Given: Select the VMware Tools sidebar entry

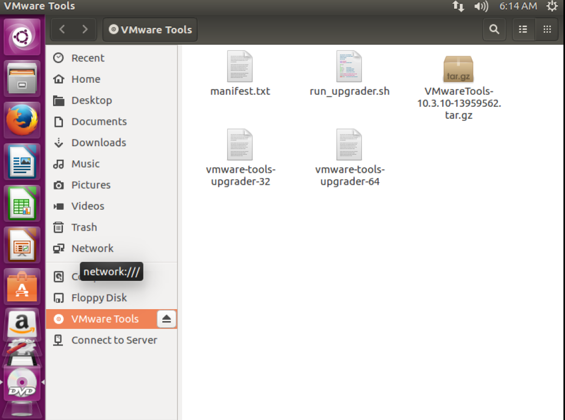Looking at the screenshot, I should point(104,319).
